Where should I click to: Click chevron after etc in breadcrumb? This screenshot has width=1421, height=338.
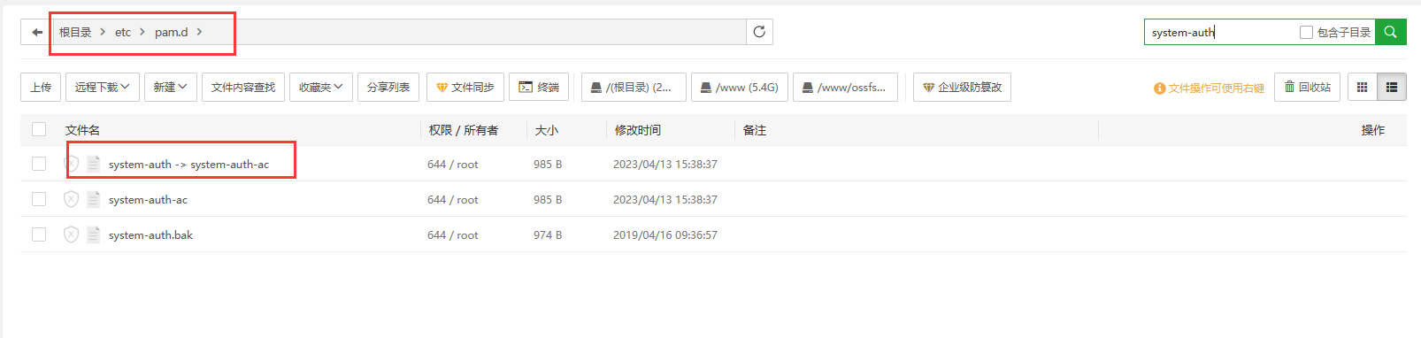(x=142, y=32)
